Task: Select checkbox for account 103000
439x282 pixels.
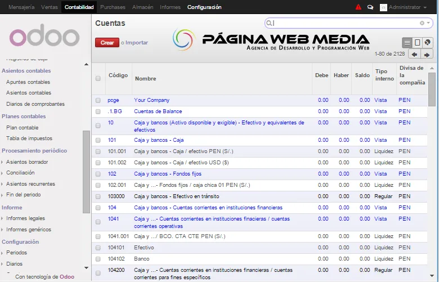Action: tap(98, 196)
